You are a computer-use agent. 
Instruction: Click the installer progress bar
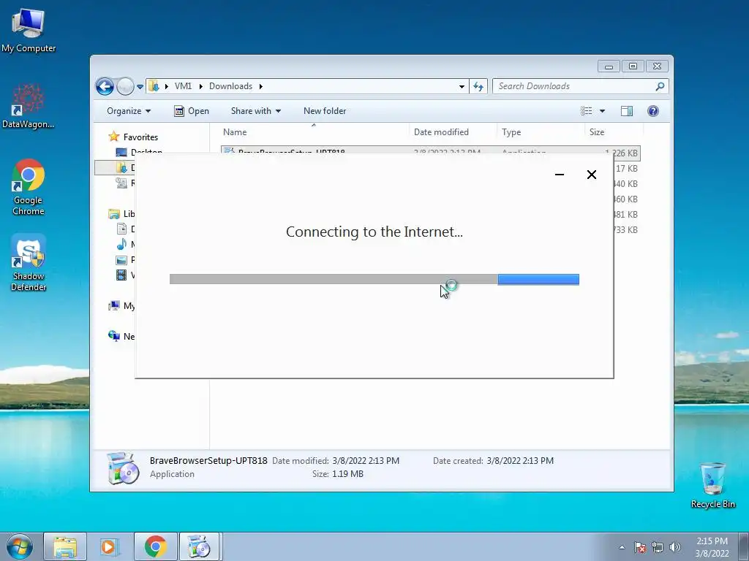tap(374, 279)
